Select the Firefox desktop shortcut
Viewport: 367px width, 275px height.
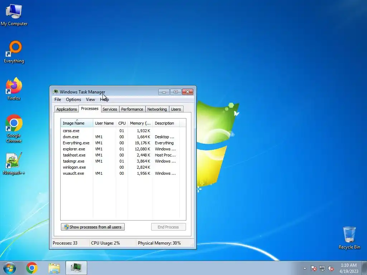tap(14, 89)
